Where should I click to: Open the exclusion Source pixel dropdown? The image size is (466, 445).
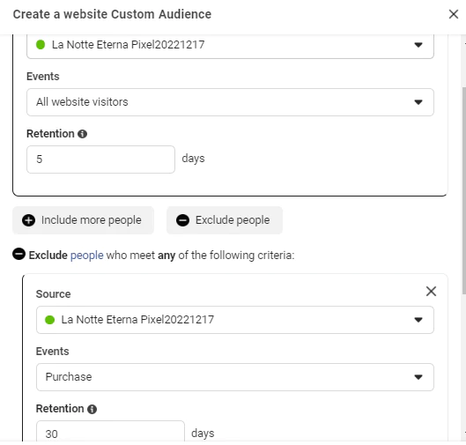235,320
